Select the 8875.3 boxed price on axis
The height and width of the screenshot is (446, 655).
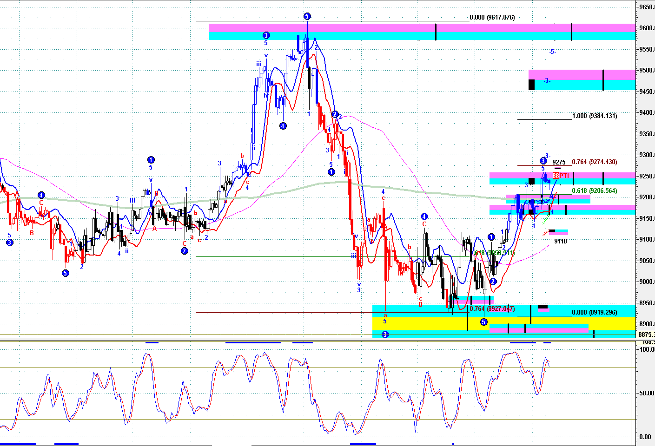(646, 334)
